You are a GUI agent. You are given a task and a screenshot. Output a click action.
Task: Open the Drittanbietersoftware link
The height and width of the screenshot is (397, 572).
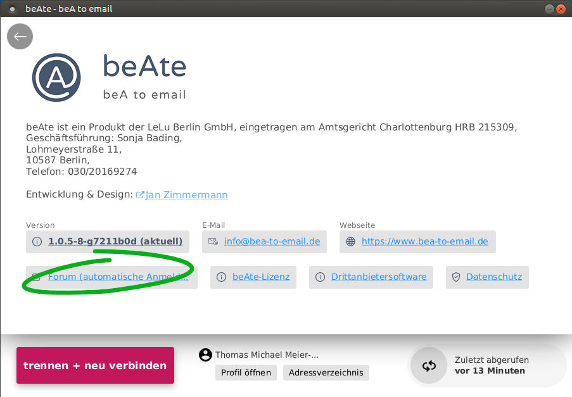tap(379, 277)
